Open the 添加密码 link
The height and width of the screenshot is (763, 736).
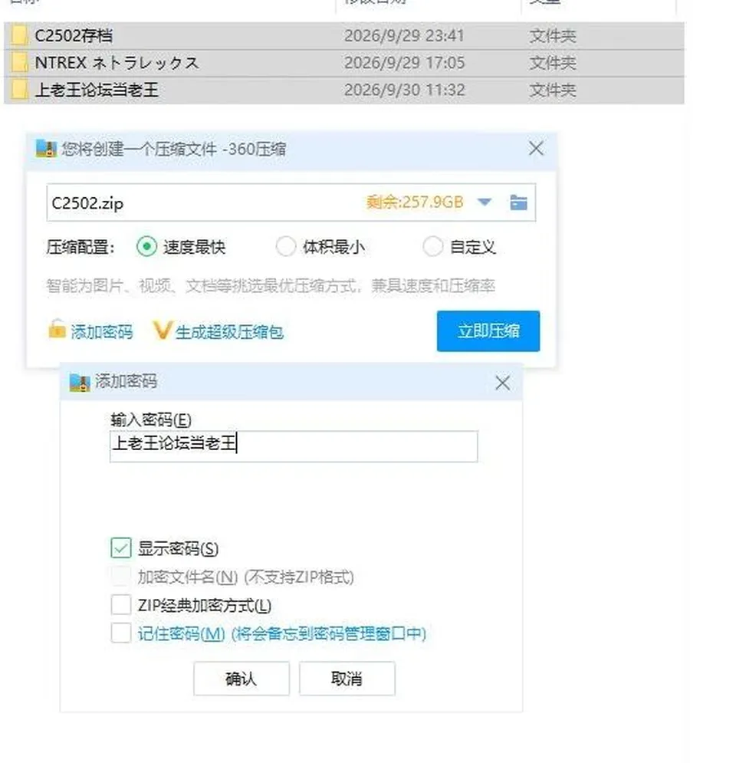(102, 332)
